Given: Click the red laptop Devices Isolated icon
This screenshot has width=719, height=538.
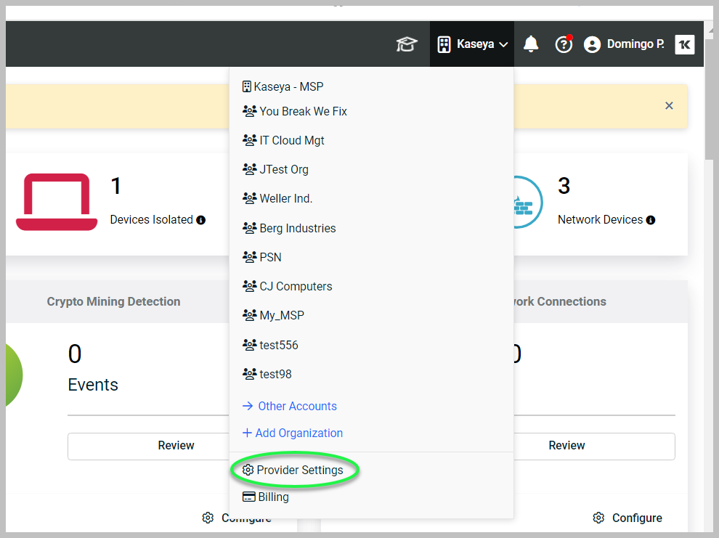Looking at the screenshot, I should pos(57,202).
